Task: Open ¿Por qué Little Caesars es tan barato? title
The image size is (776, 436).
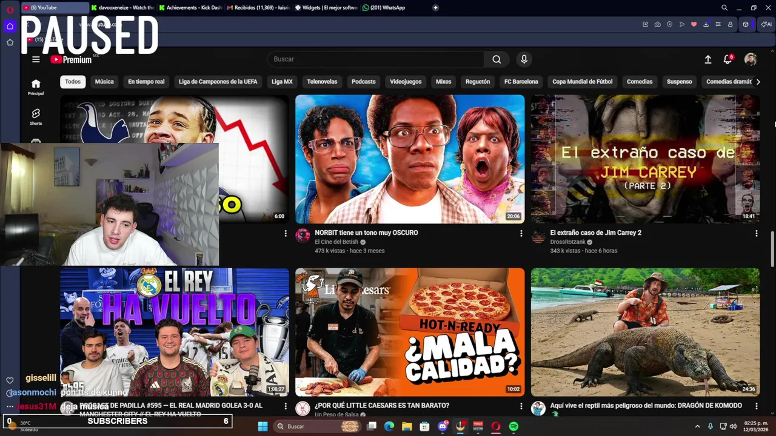Action: [x=382, y=406]
